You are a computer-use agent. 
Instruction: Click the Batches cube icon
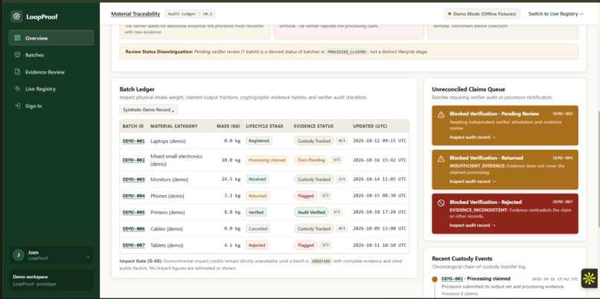tap(17, 55)
